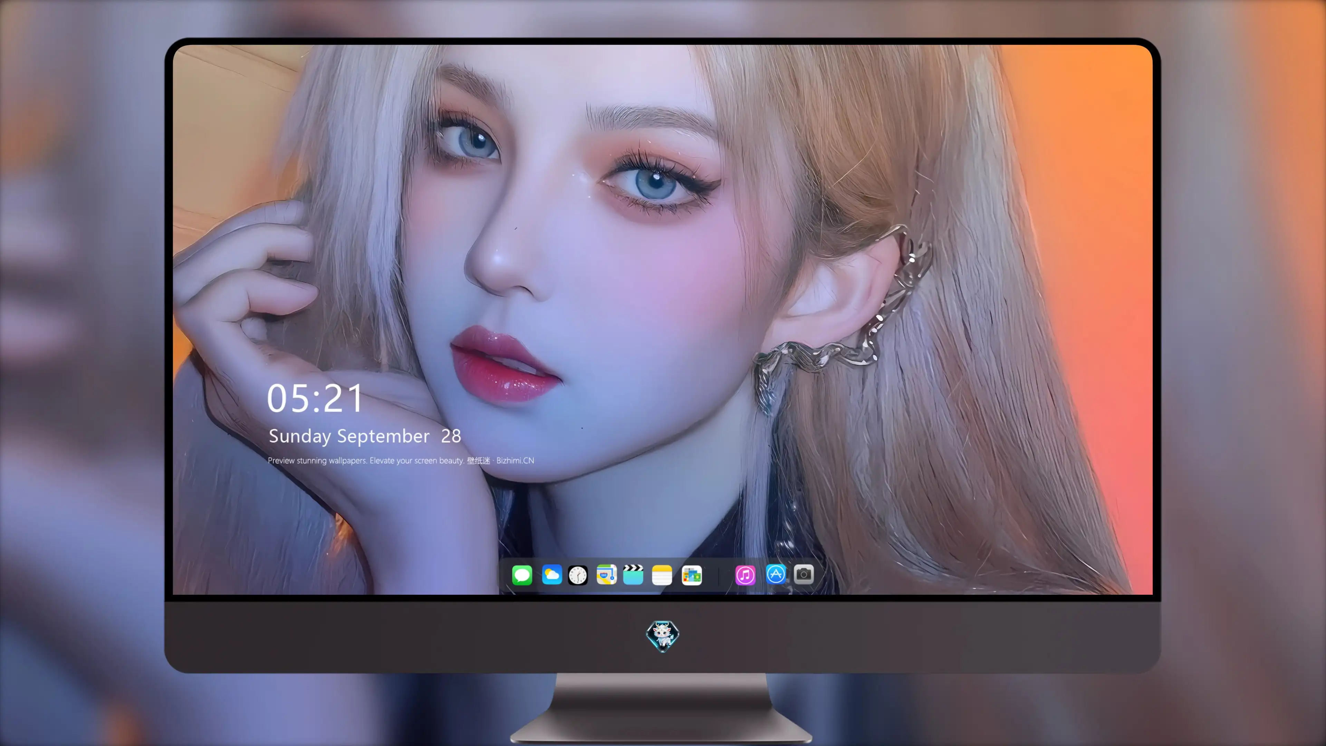Click the dragon logo on monitor chin
The width and height of the screenshot is (1326, 746).
663,636
